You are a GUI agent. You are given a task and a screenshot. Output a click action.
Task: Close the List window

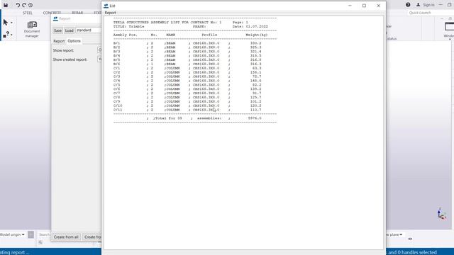(378, 6)
